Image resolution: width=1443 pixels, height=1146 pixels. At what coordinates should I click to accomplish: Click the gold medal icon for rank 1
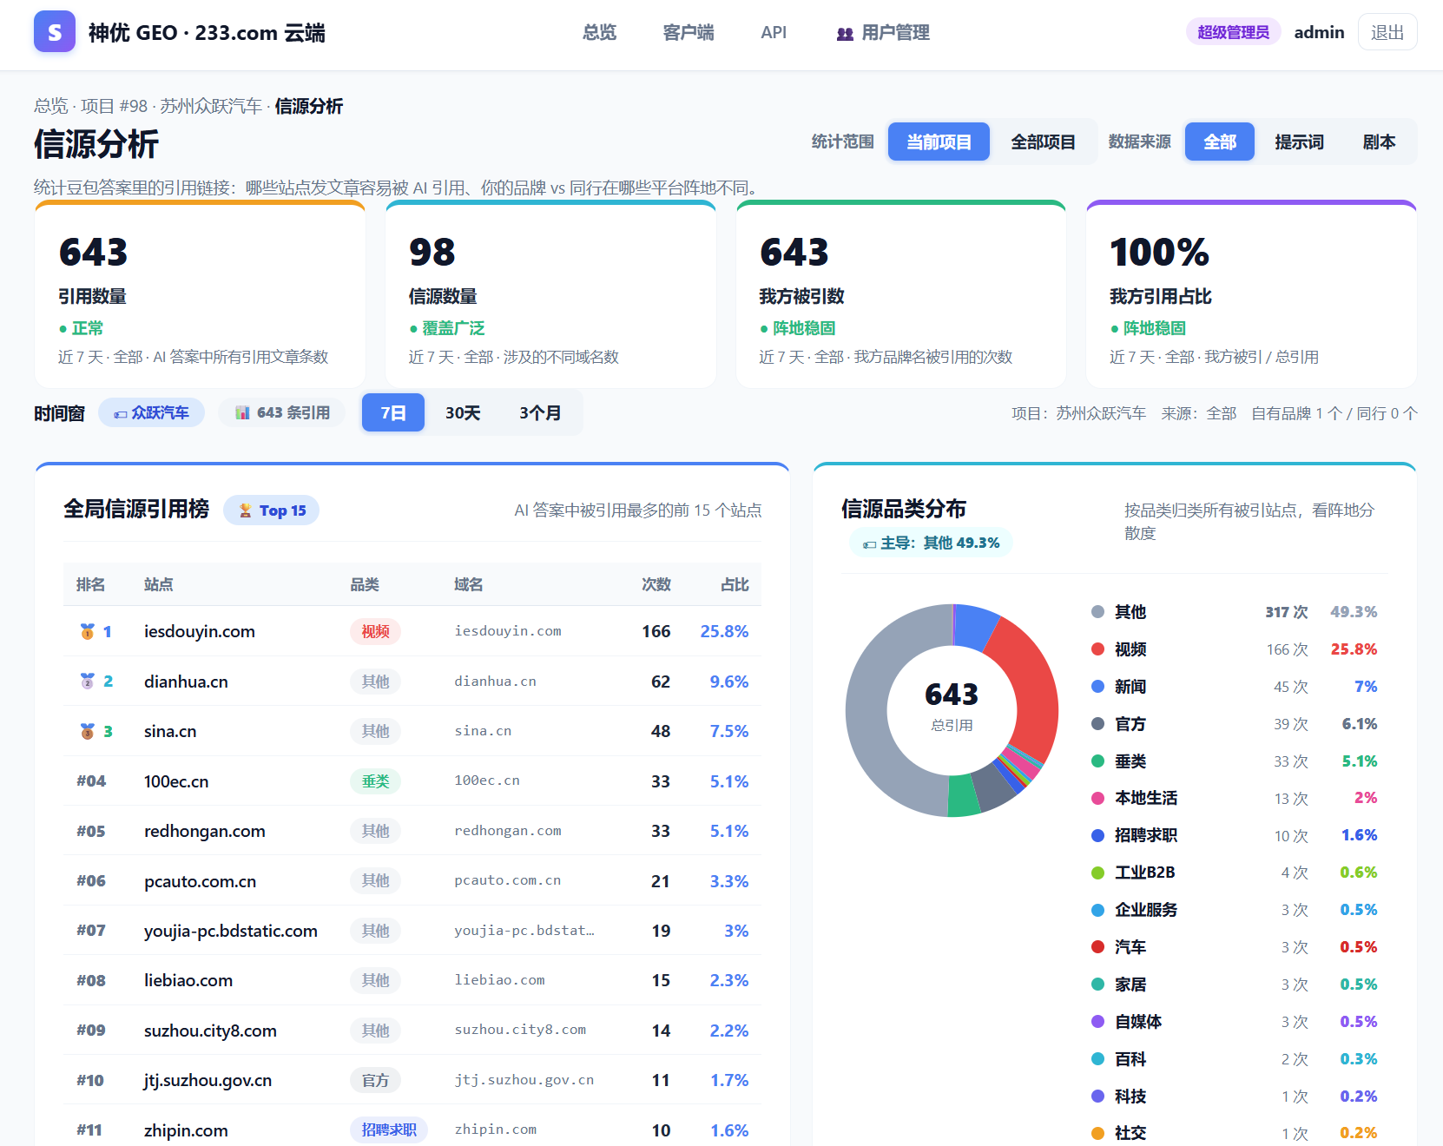[x=87, y=631]
